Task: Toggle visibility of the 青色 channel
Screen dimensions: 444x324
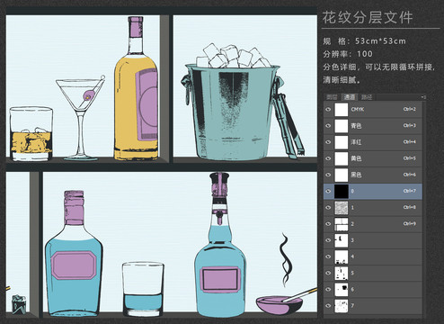Action: click(x=328, y=126)
